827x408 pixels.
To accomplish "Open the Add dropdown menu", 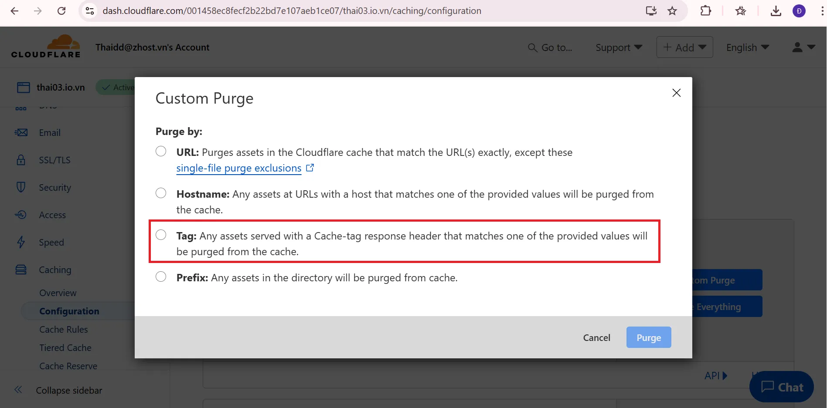I will [684, 47].
